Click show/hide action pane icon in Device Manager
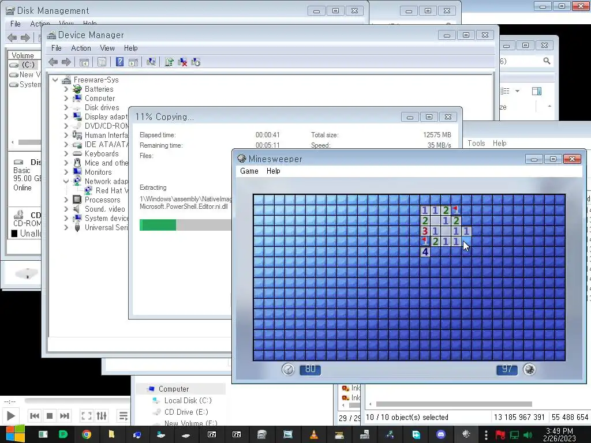591x443 pixels. click(x=133, y=62)
